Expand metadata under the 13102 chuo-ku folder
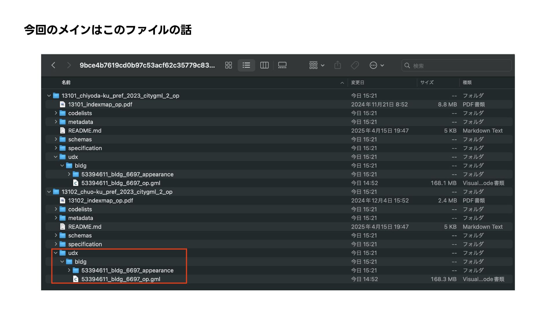 pos(56,218)
